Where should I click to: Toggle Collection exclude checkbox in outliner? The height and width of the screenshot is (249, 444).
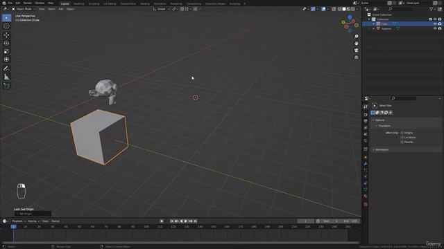(x=431, y=19)
